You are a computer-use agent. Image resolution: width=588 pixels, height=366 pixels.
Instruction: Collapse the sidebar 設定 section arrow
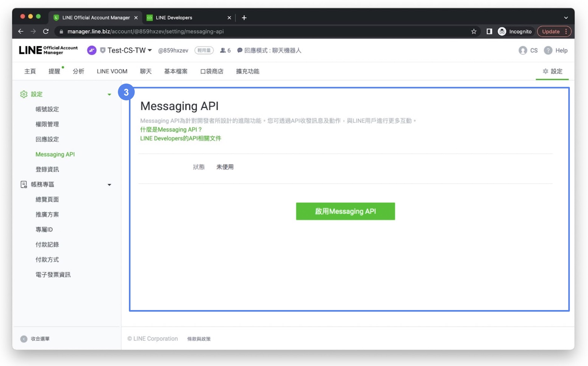109,94
